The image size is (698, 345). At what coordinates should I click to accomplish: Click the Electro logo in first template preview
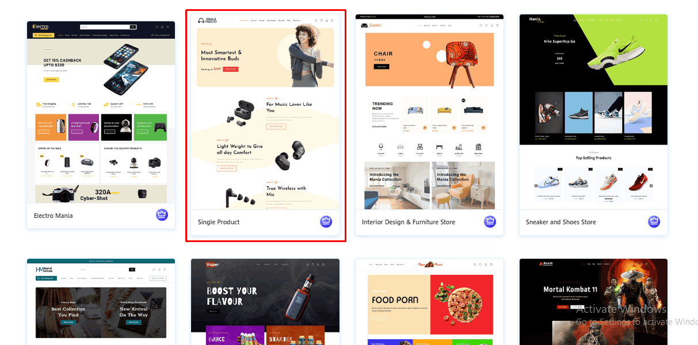41,27
